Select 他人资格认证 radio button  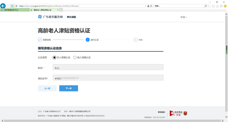pyautogui.click(x=75, y=58)
